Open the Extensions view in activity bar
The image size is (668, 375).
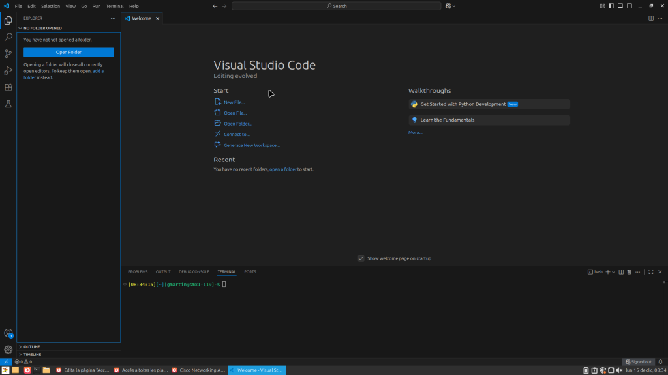[8, 87]
